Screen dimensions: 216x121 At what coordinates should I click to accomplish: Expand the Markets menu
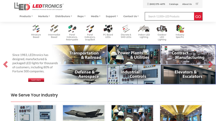[44, 16]
